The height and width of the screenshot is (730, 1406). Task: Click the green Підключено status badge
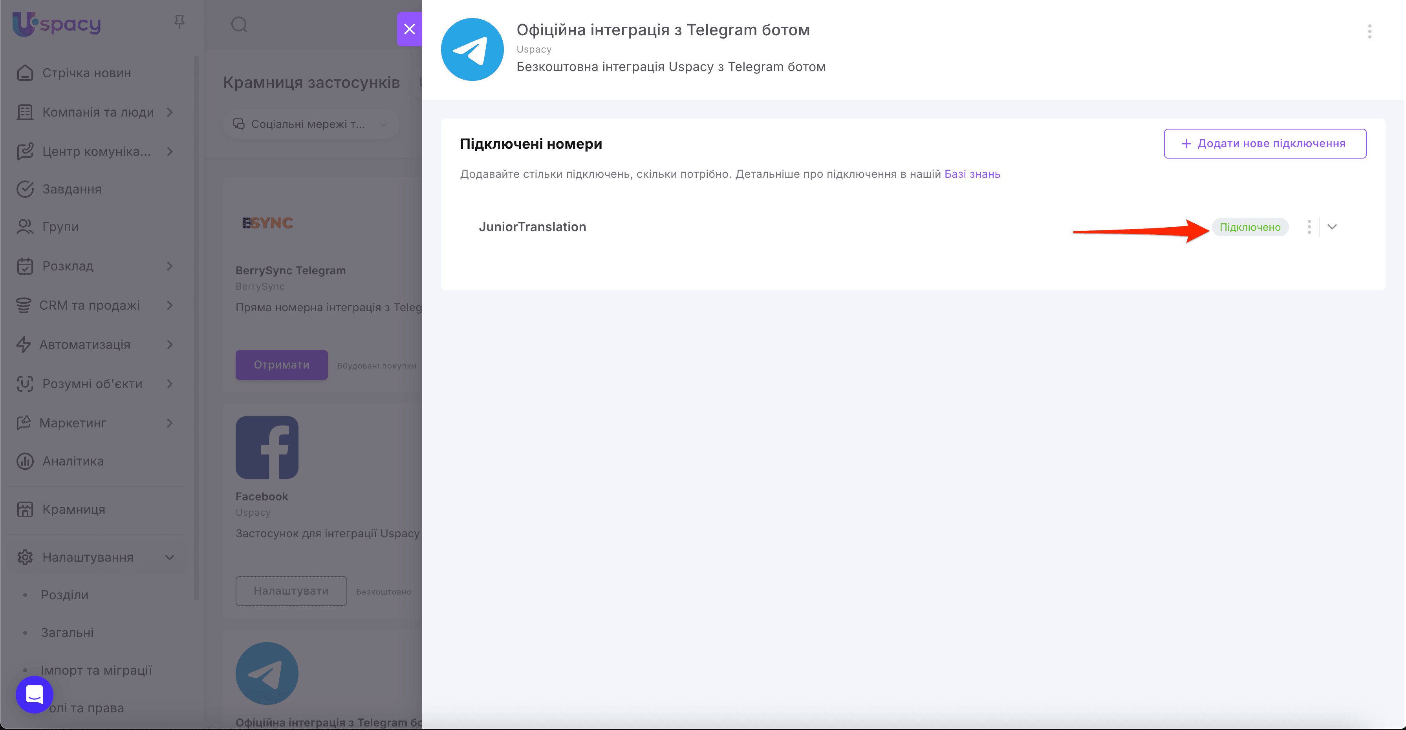click(1251, 227)
